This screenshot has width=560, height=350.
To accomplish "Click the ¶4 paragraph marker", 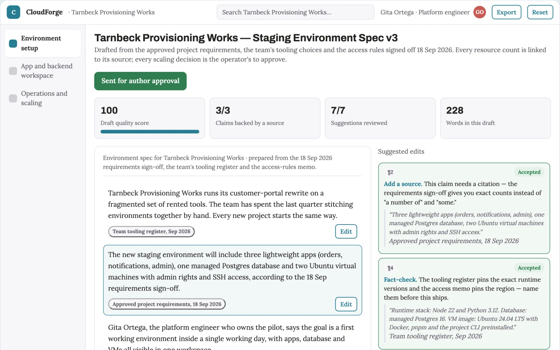I will click(x=390, y=268).
